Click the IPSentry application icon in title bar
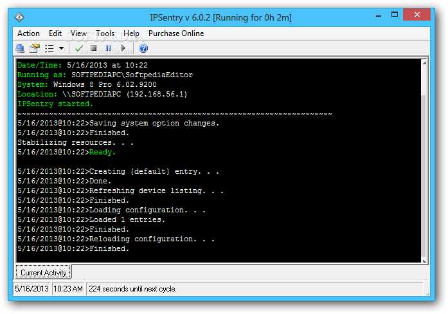 click(19, 17)
